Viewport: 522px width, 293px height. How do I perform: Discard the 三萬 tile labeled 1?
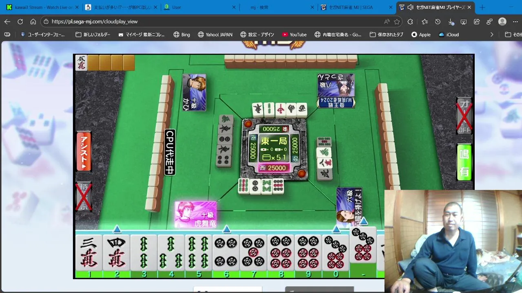(89, 252)
